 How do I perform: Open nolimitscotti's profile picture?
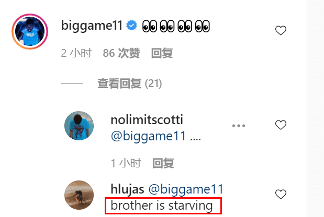click(x=79, y=126)
